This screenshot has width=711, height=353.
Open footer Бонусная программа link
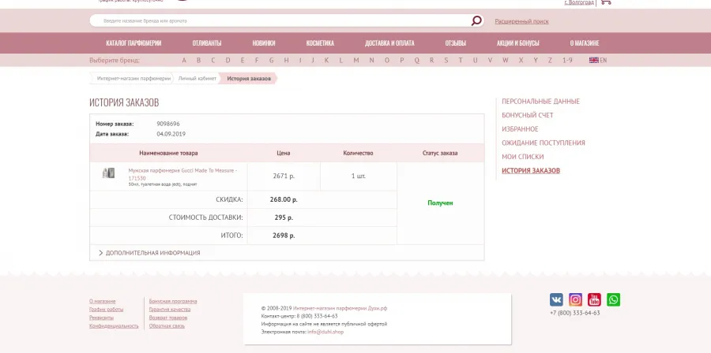(x=173, y=301)
